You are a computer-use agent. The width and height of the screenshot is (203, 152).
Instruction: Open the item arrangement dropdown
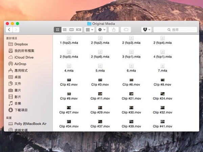[90, 30]
